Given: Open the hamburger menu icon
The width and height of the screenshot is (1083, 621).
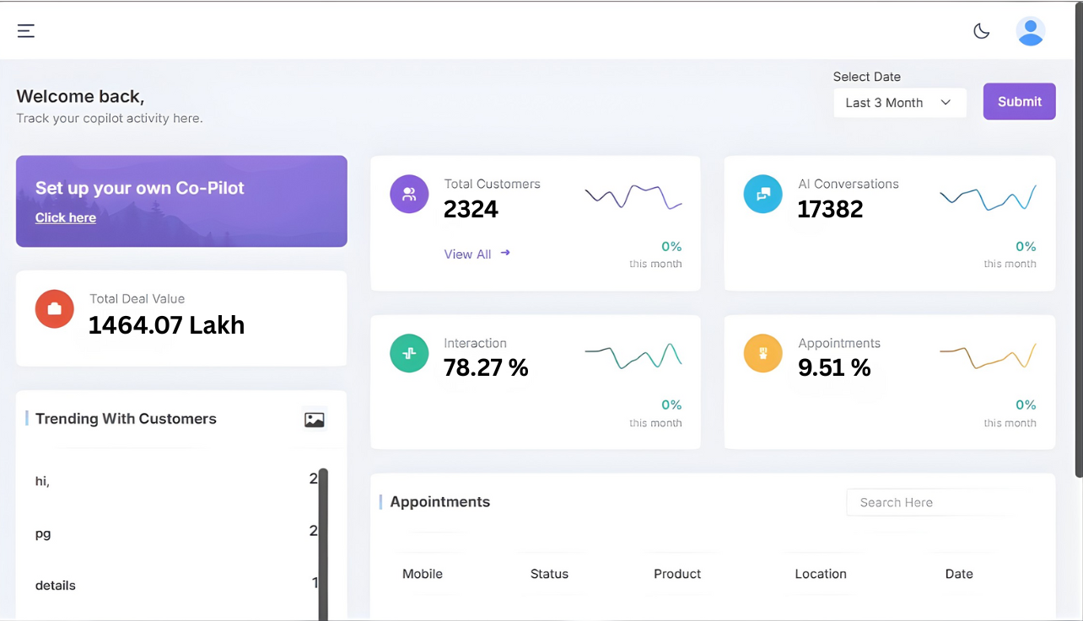Looking at the screenshot, I should (x=26, y=31).
